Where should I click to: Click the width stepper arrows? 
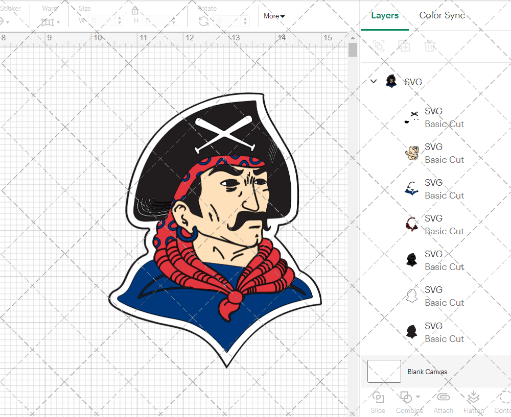tap(120, 21)
